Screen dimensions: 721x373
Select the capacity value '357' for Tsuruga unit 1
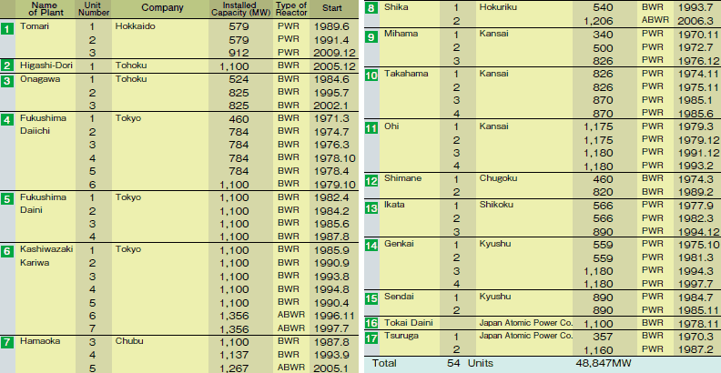603,337
